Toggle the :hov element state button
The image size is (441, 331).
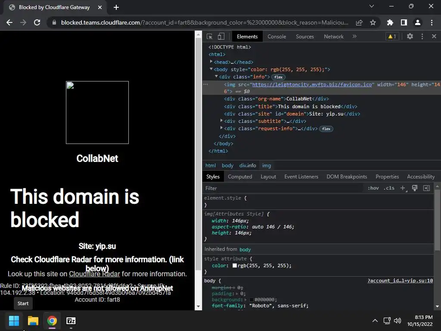click(x=373, y=188)
